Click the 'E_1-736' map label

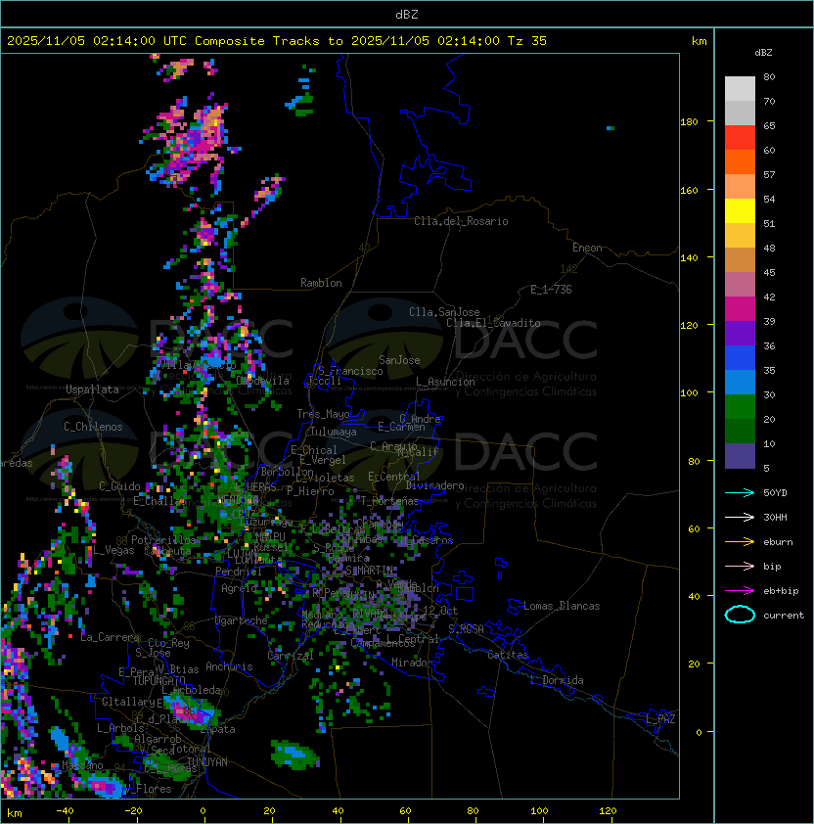[551, 290]
